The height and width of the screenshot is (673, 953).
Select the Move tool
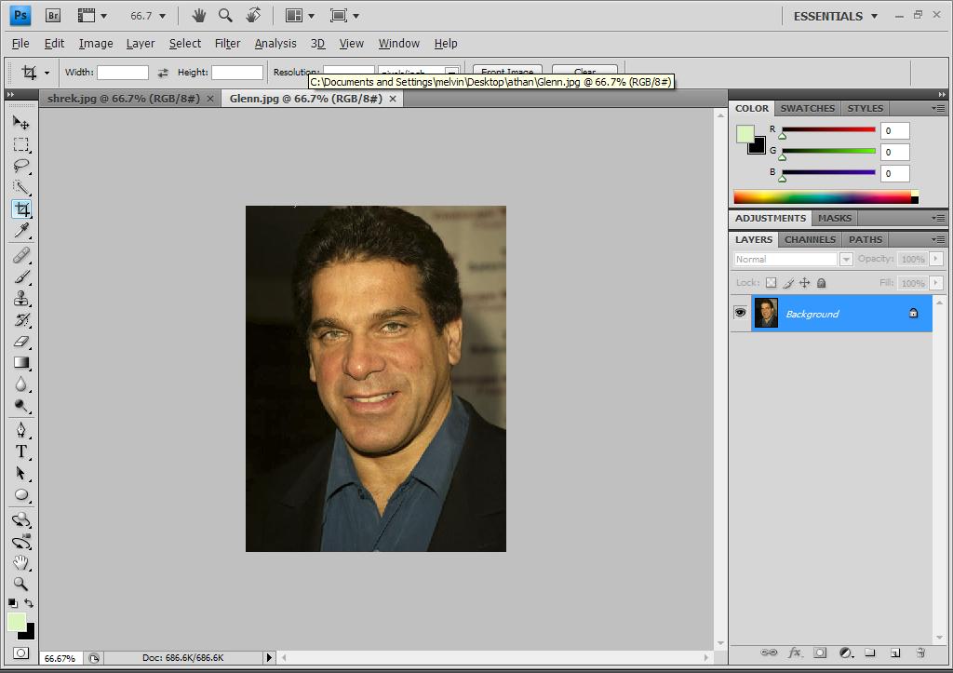click(x=21, y=123)
